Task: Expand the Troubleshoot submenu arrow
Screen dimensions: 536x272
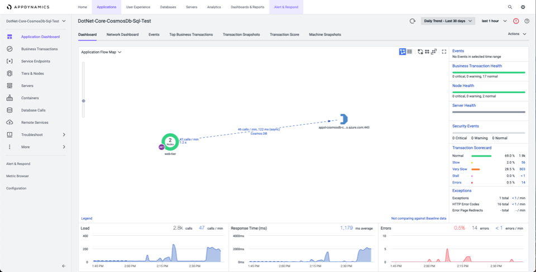Action: click(x=64, y=134)
